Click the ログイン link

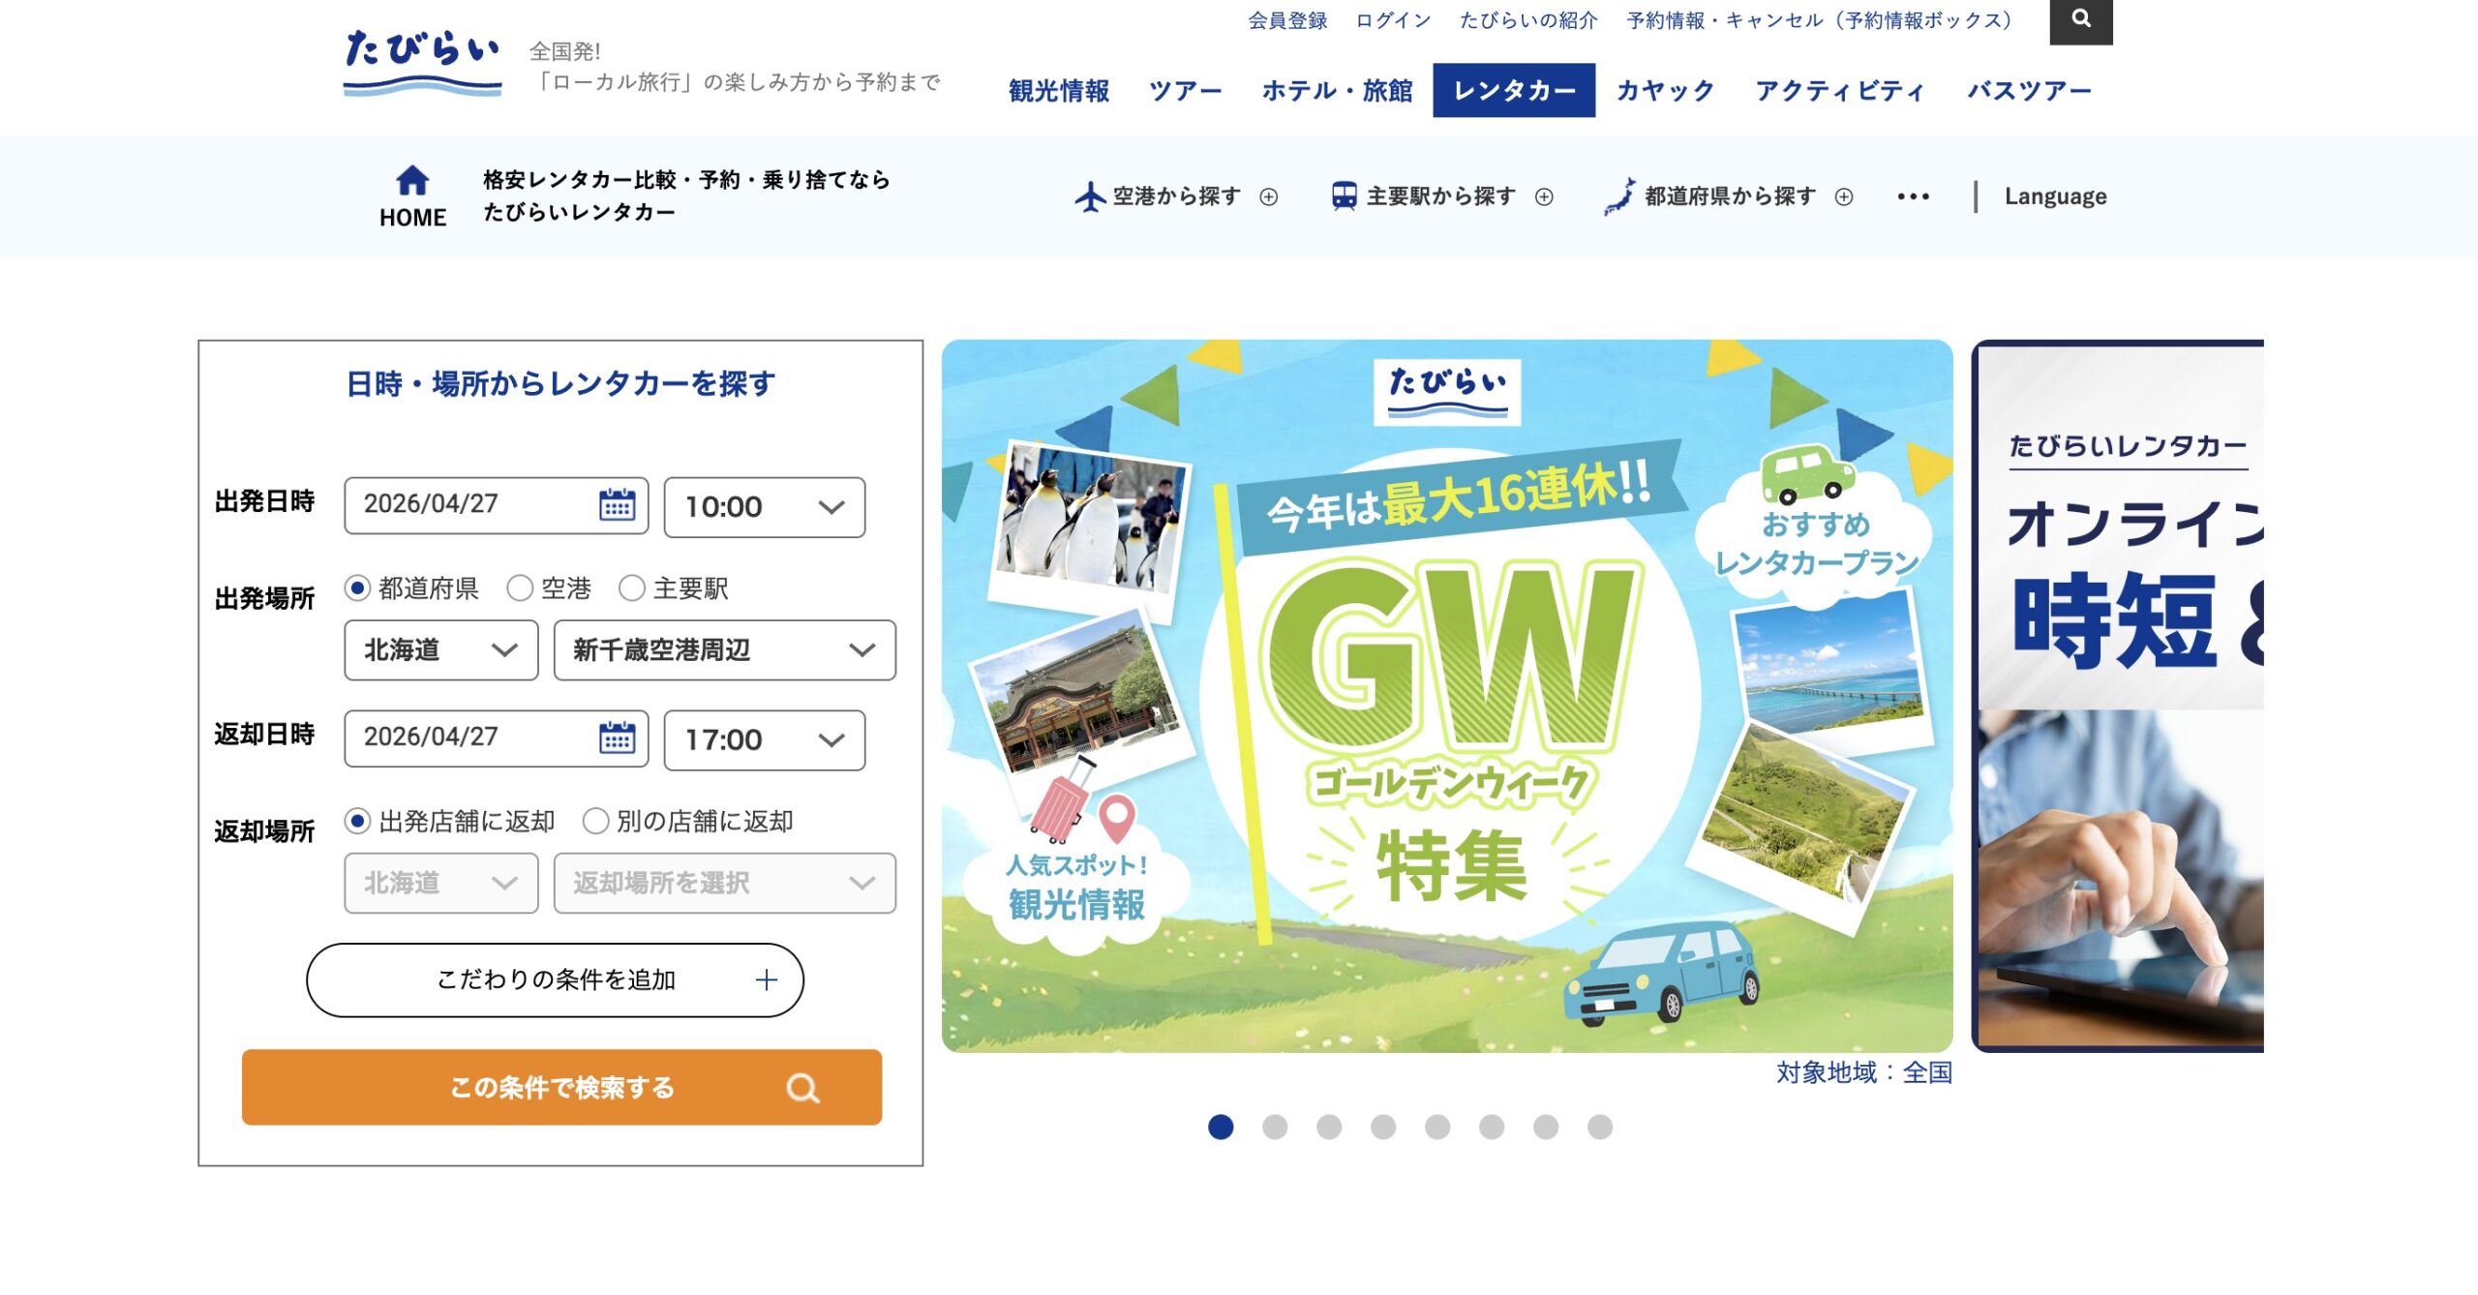pyautogui.click(x=1393, y=20)
